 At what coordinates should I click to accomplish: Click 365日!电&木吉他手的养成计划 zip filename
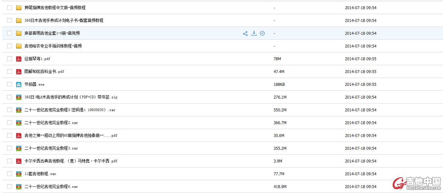tap(71, 97)
